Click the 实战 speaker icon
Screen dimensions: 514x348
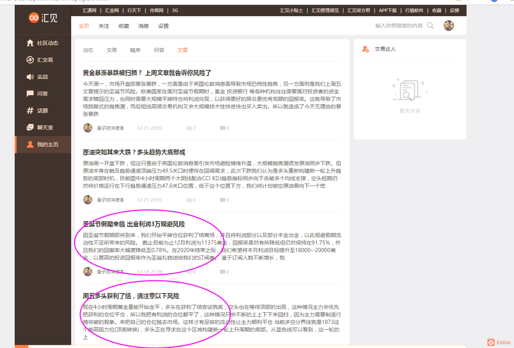point(30,76)
